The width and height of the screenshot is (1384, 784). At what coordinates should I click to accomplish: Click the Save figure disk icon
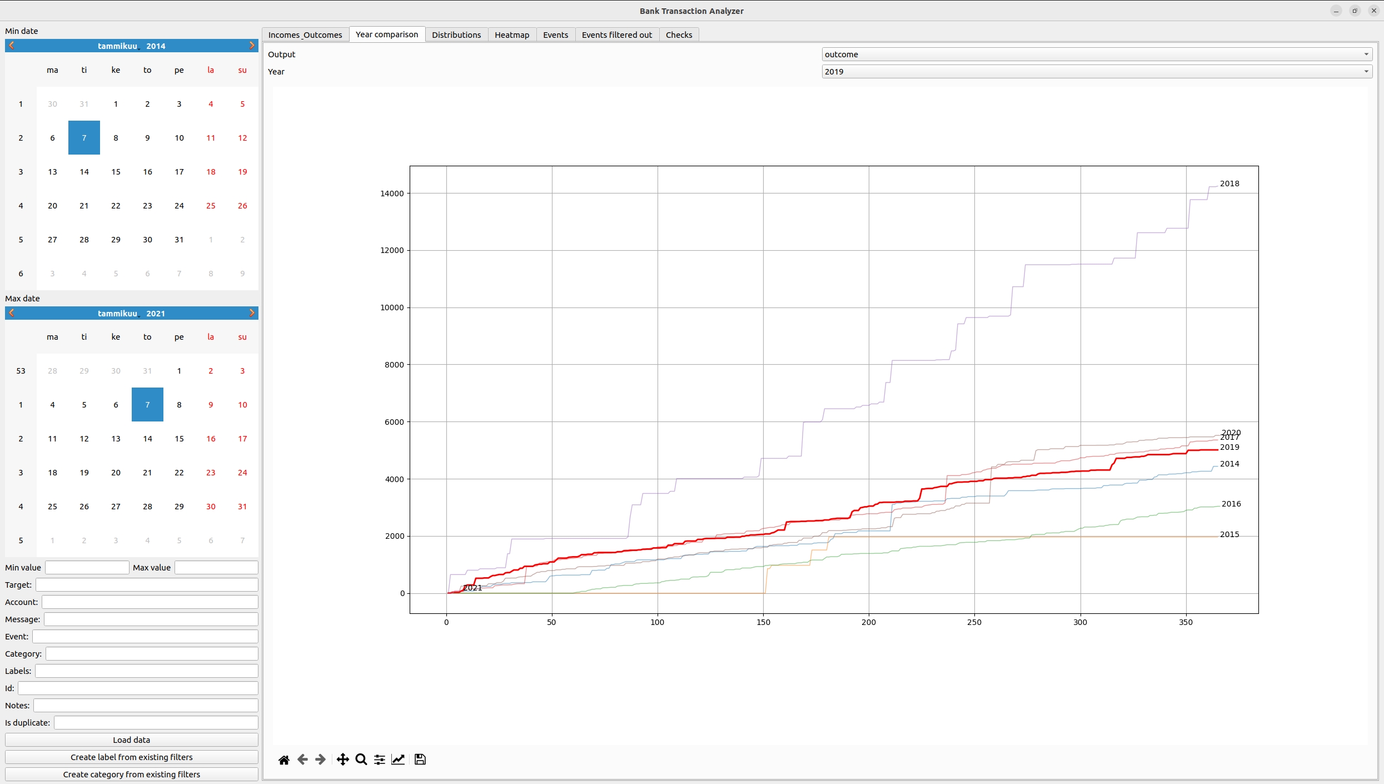coord(420,760)
